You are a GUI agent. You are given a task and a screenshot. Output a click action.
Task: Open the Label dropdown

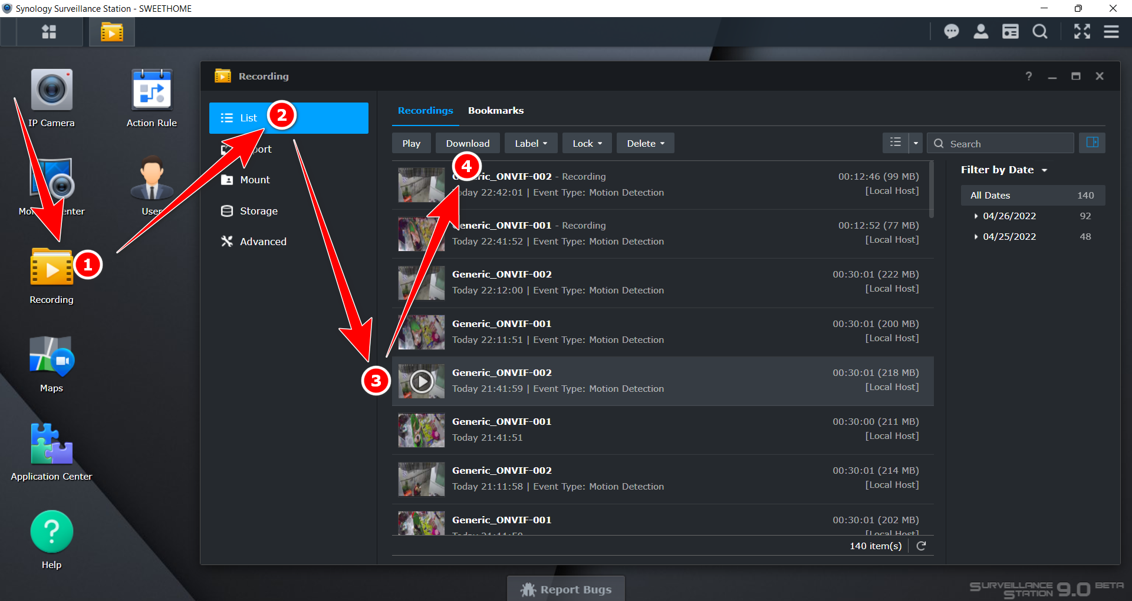[531, 143]
